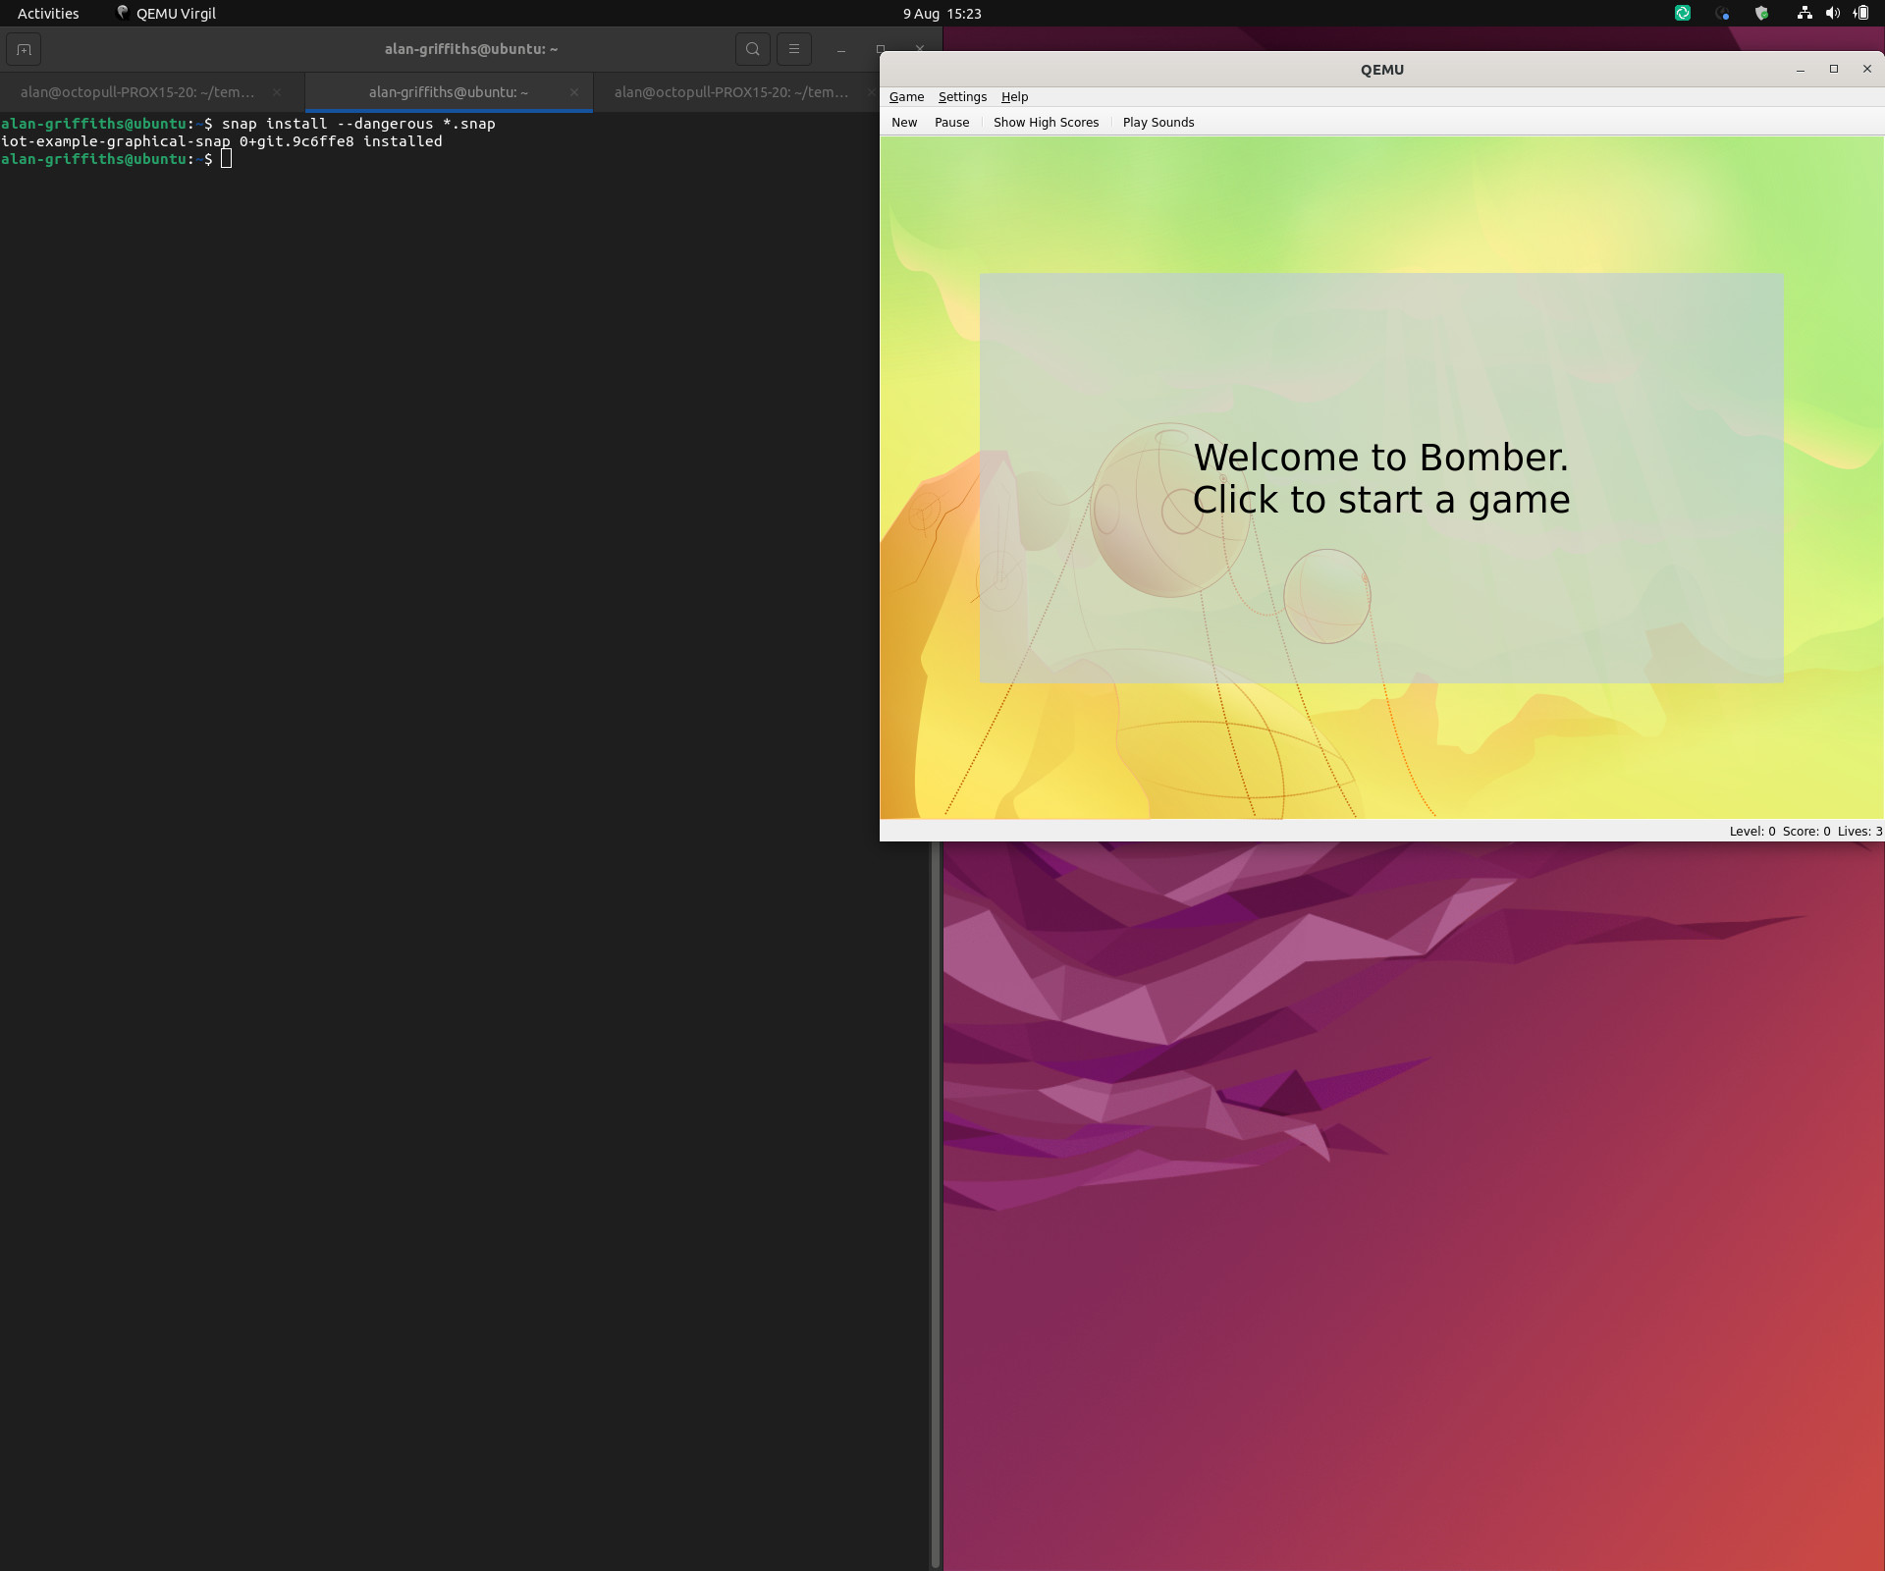Close the first alan@octopull terminal tab
The image size is (1885, 1571).
click(x=277, y=92)
